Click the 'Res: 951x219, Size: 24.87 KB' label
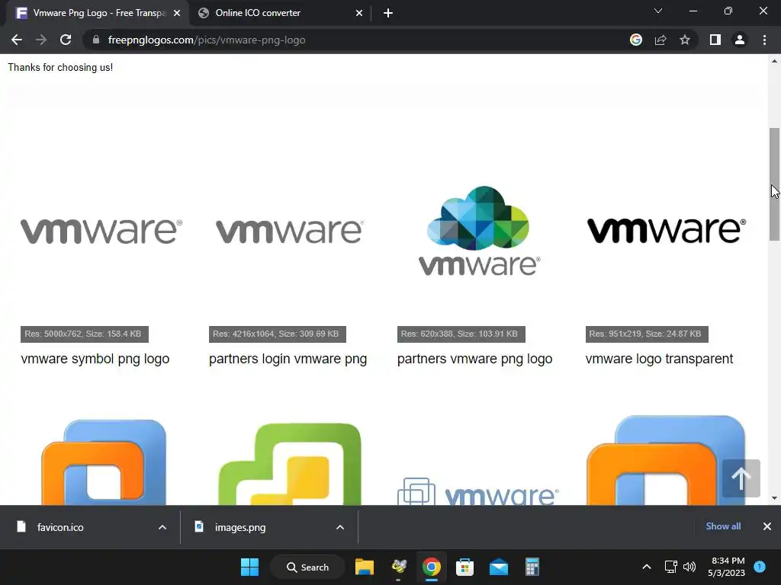This screenshot has height=585, width=781. (x=647, y=334)
